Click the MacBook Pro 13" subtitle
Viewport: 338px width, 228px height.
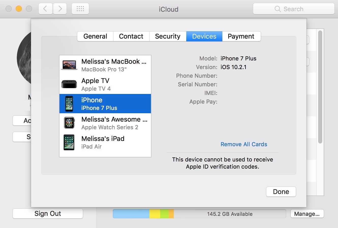(104, 69)
